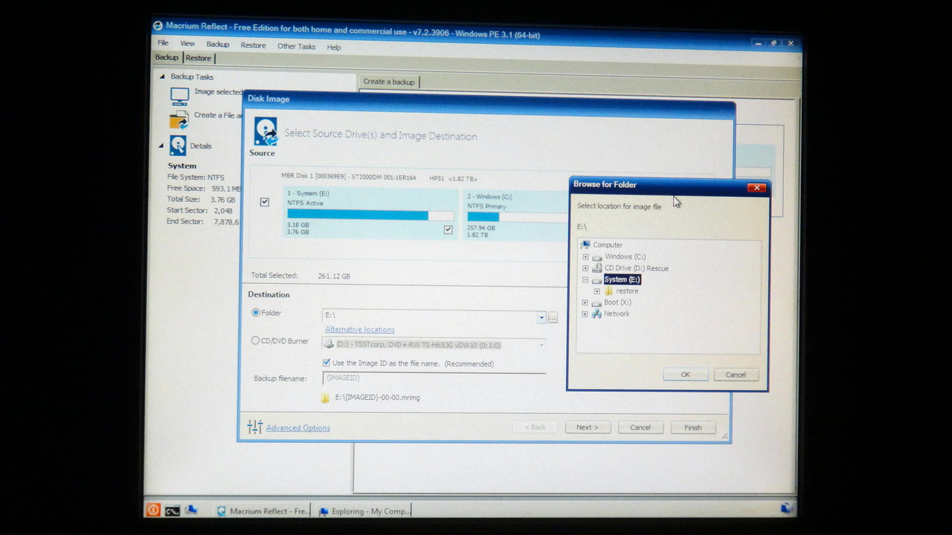The width and height of the screenshot is (952, 535).
Task: Click the Windows (C:) drive icon
Action: click(597, 257)
